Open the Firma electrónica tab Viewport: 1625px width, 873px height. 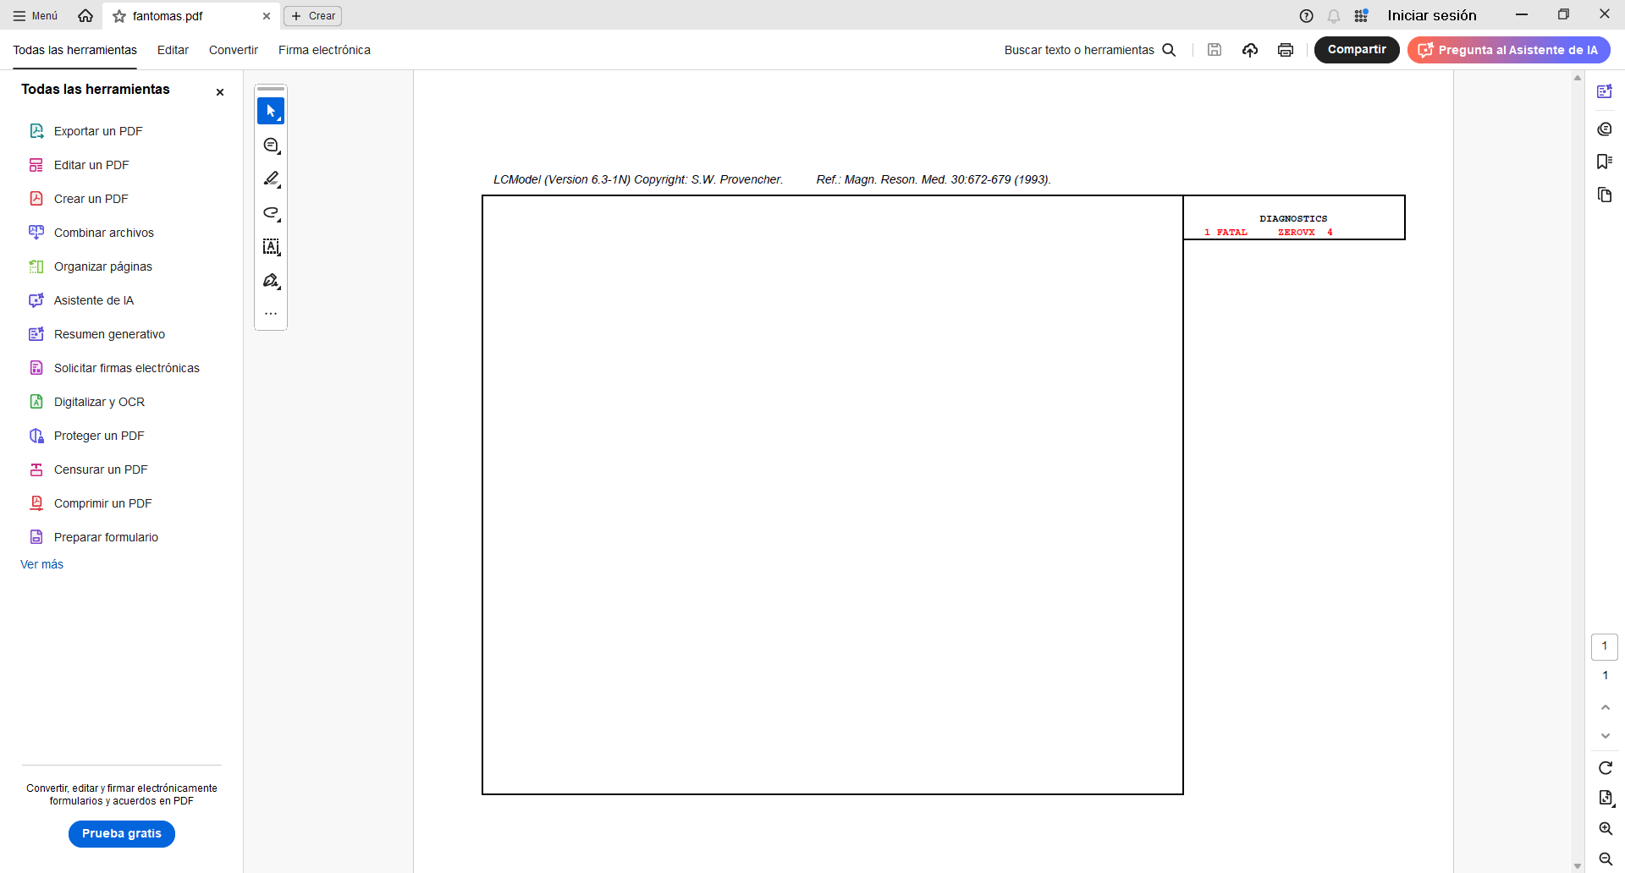point(324,50)
